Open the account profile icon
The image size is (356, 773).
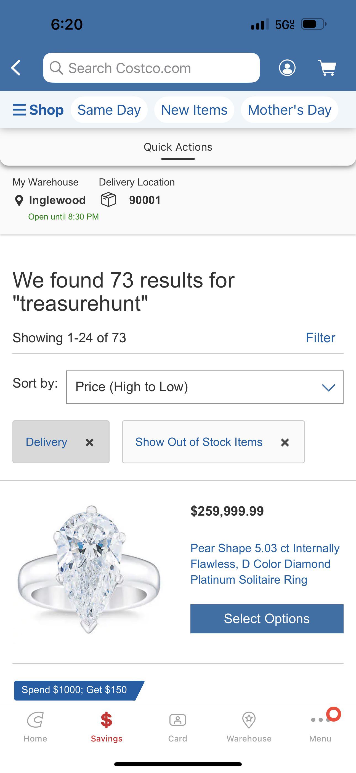coord(287,68)
